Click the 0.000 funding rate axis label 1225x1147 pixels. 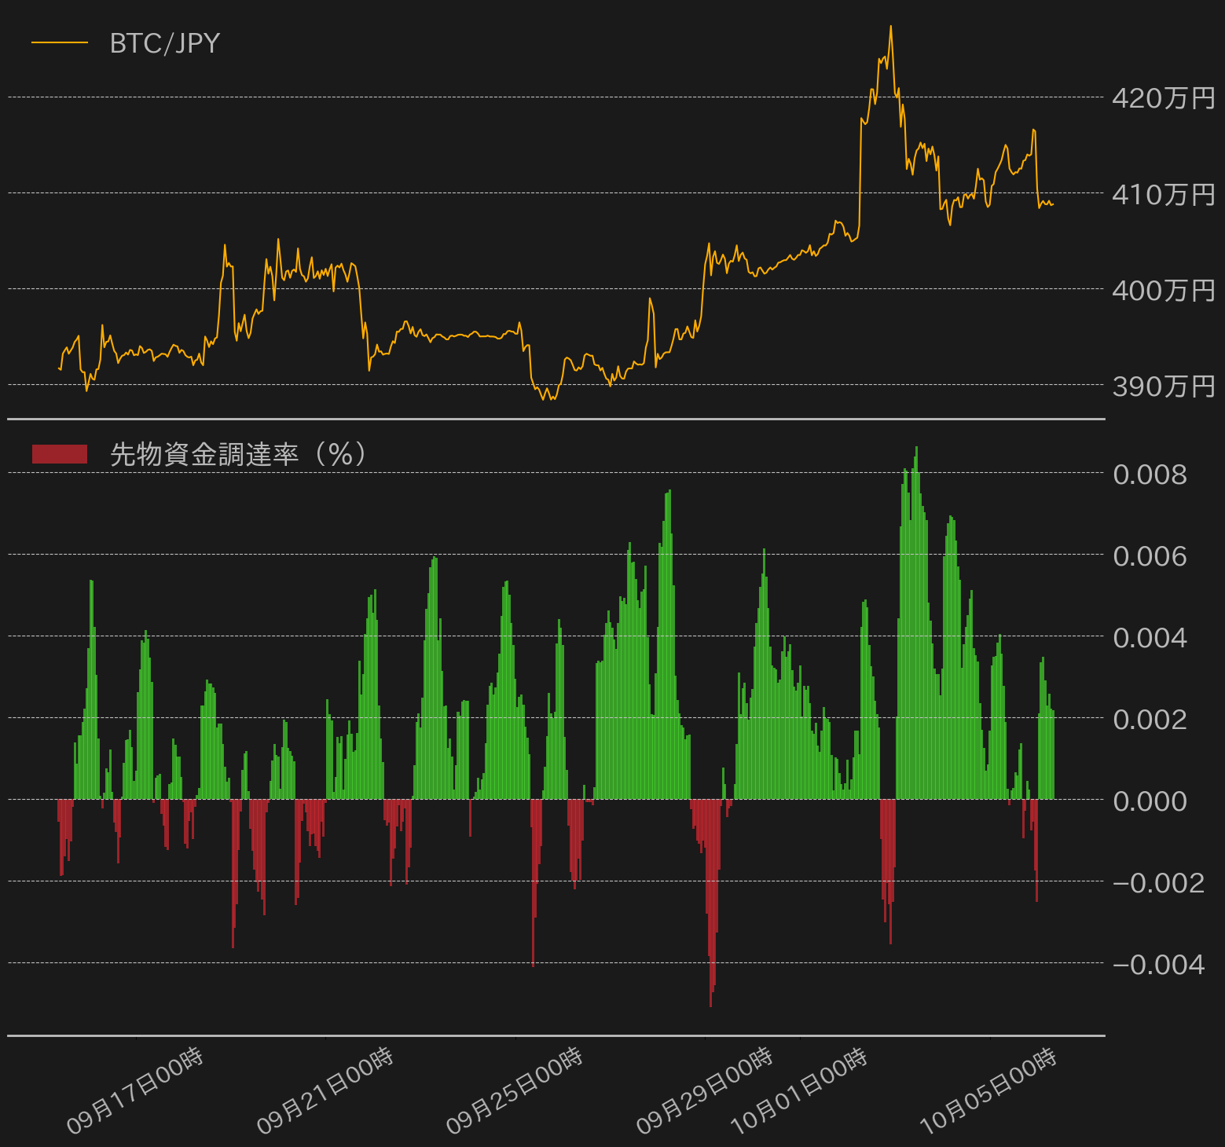click(1150, 801)
